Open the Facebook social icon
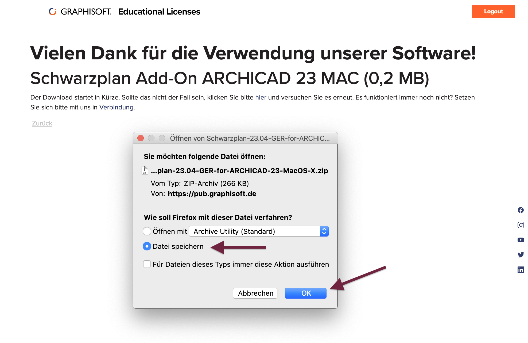Image resolution: width=528 pixels, height=343 pixels. click(x=521, y=210)
